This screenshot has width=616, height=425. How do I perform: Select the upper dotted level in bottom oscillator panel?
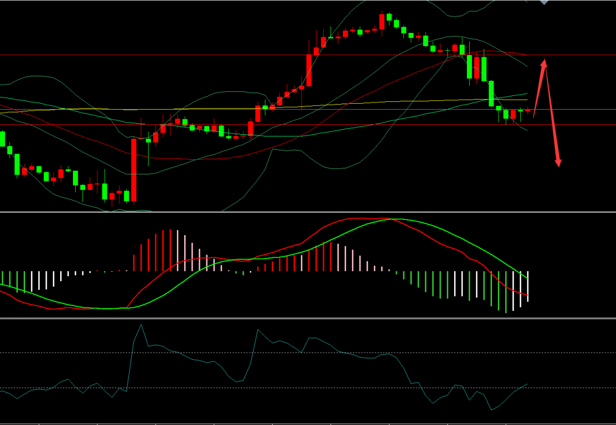coord(308,353)
